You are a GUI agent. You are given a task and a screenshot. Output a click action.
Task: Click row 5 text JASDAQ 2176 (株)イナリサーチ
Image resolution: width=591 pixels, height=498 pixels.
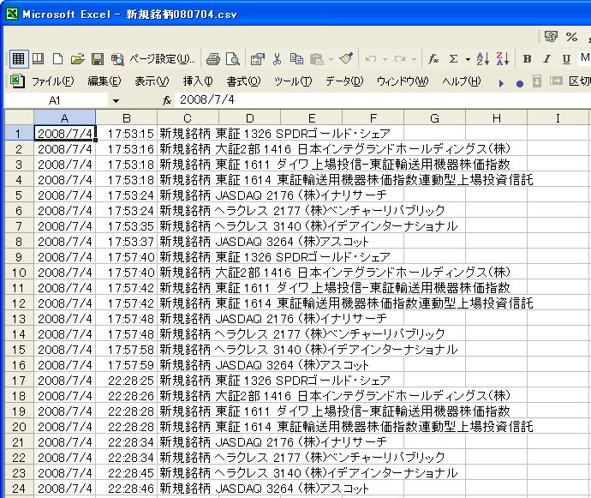[x=301, y=195]
